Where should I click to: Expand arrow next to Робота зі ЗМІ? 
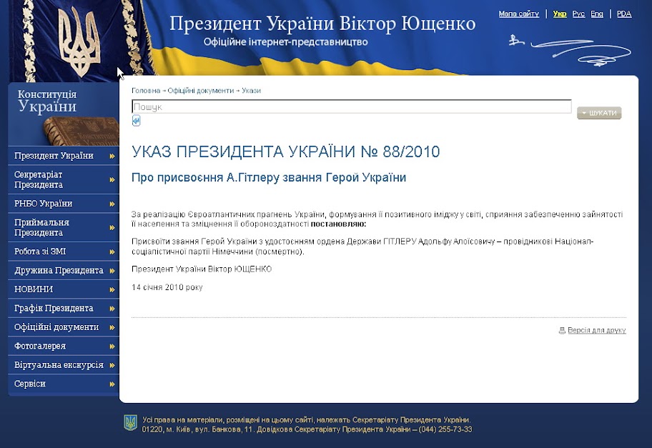112,252
